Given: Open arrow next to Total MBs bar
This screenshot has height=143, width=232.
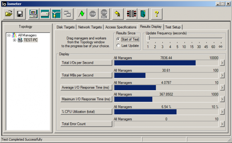Looking at the screenshot, I should click(222, 75).
